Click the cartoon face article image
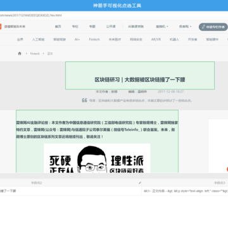The height and width of the screenshot is (228, 228). (x=97, y=158)
